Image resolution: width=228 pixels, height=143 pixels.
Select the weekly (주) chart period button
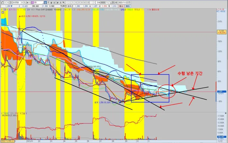(x=49, y=3)
